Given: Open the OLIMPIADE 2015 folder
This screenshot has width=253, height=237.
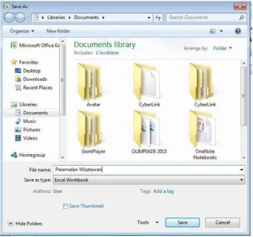Looking at the screenshot, I should coord(149,132).
